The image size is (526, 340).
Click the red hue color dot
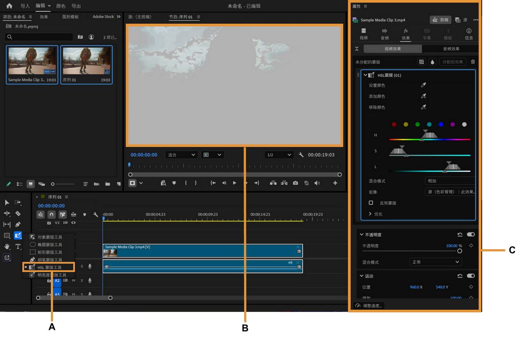[394, 125]
